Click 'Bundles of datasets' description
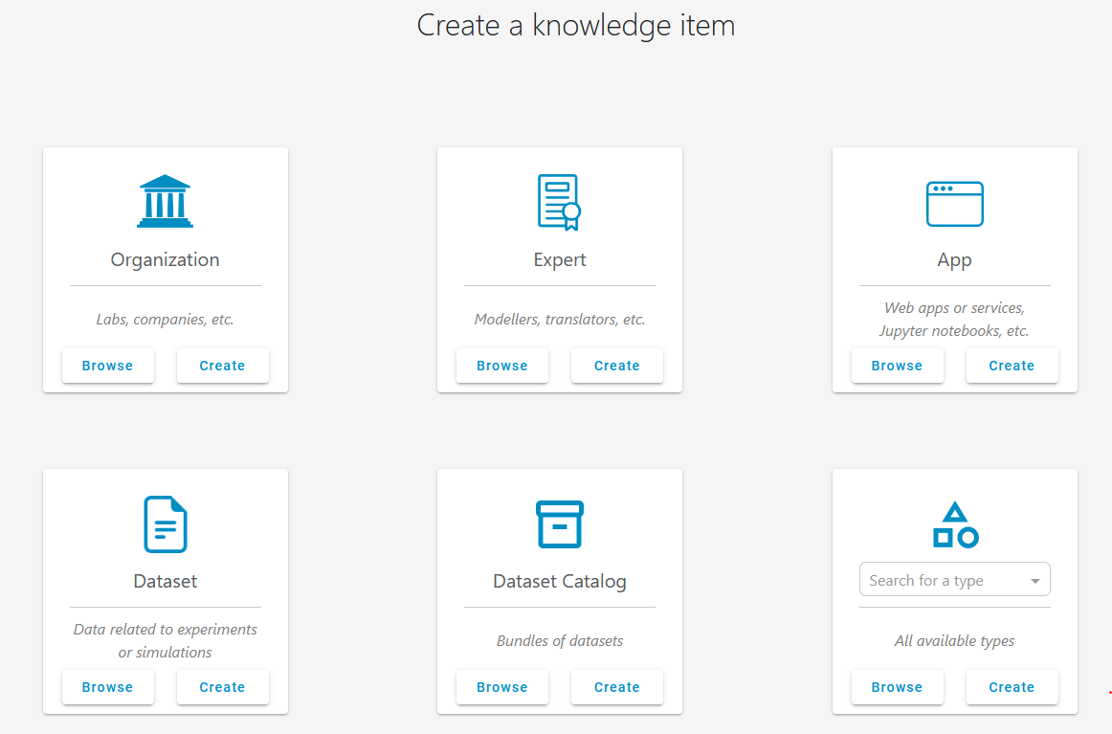 pos(560,640)
